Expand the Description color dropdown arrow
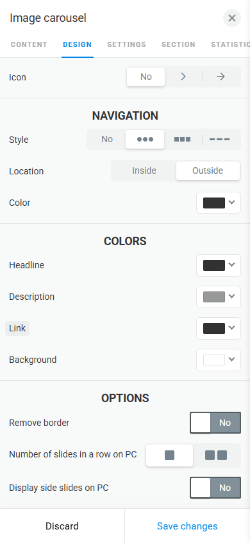Screen dimensions: 250x543 click(x=232, y=297)
